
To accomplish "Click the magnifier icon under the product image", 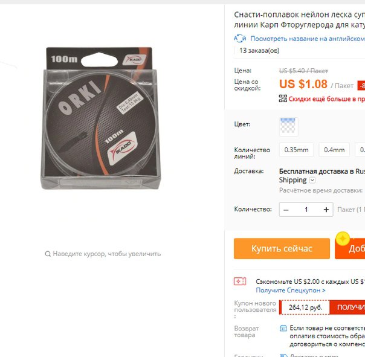I will click(x=48, y=254).
